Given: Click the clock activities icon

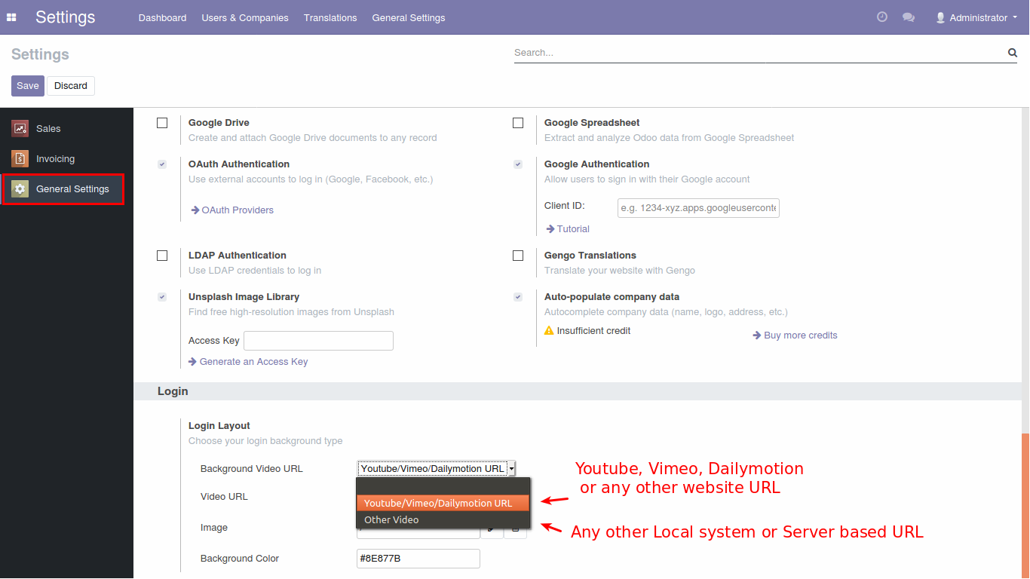Looking at the screenshot, I should coord(881,17).
